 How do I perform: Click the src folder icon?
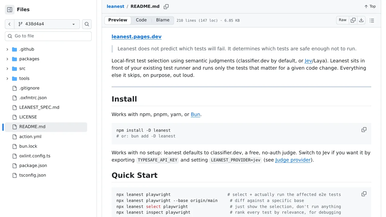click(14, 69)
